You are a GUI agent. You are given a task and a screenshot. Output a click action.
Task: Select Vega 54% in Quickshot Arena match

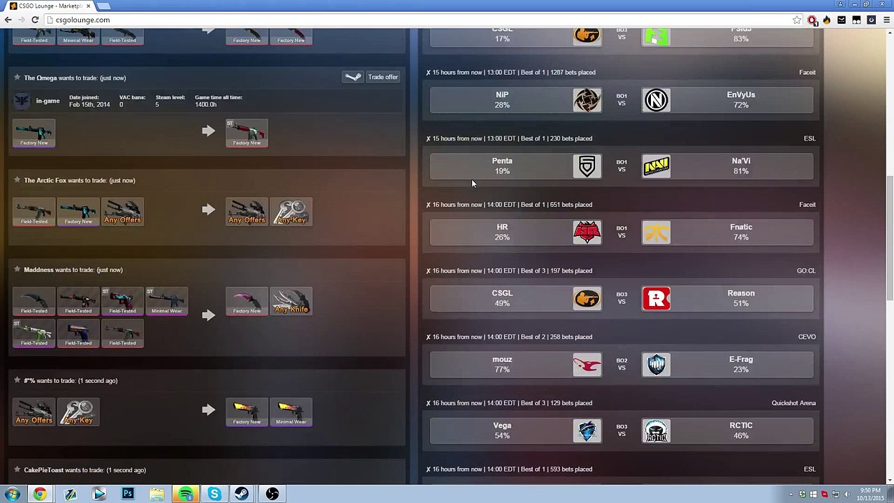tap(502, 430)
